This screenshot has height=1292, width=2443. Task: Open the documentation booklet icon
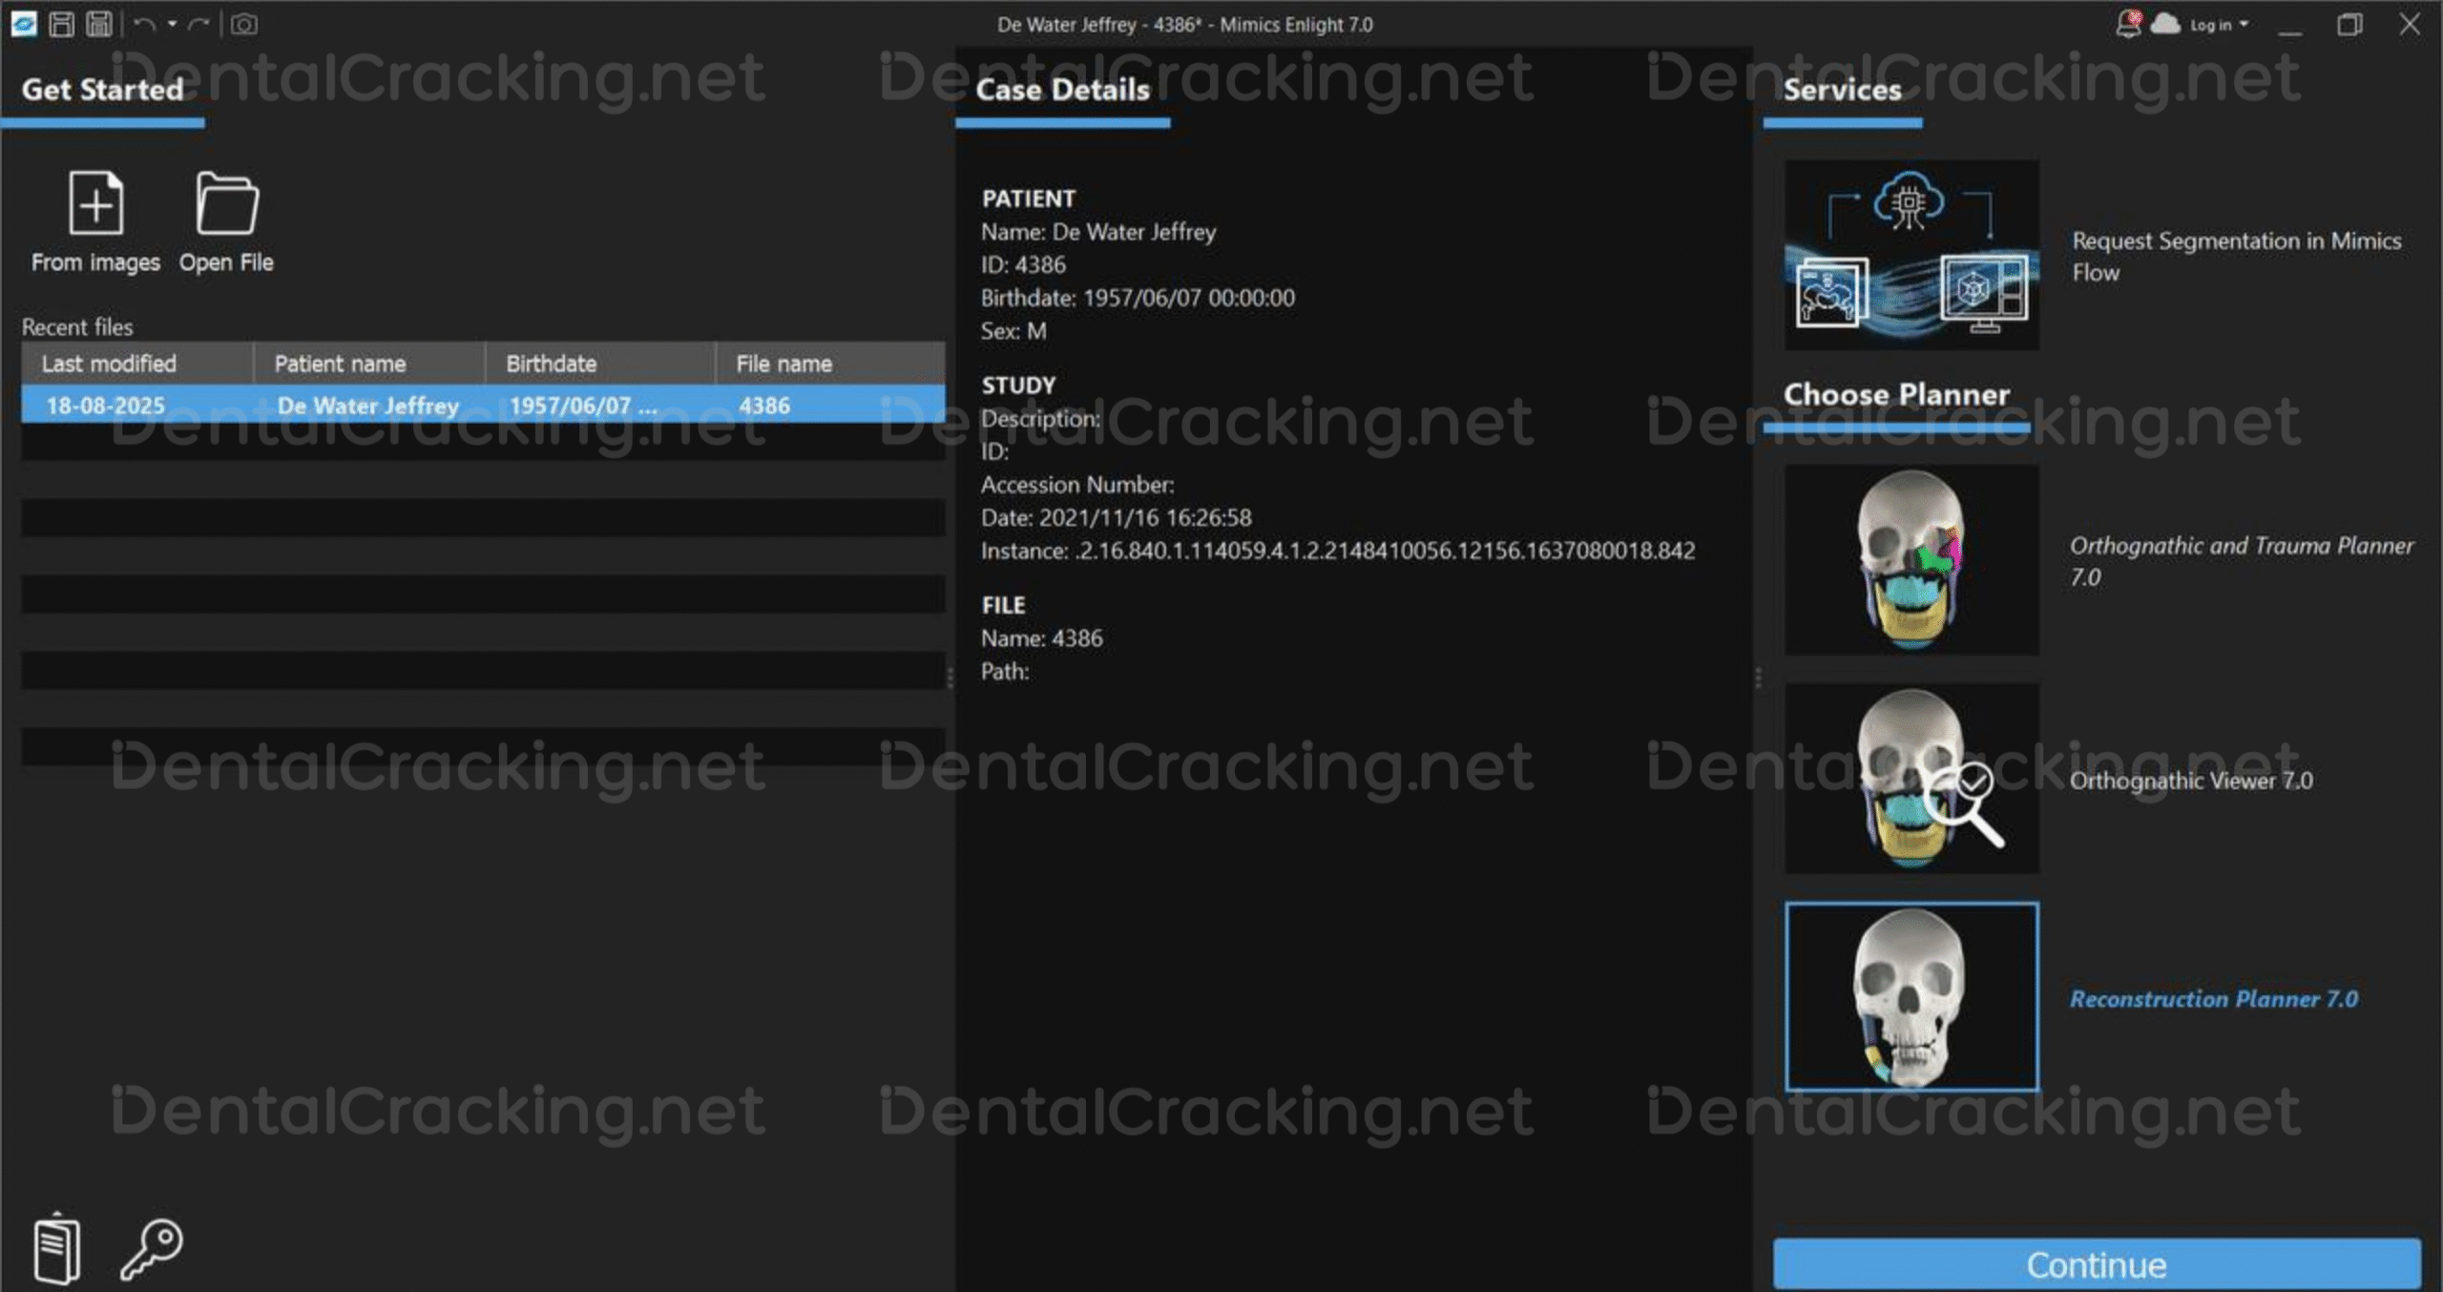tap(57, 1248)
